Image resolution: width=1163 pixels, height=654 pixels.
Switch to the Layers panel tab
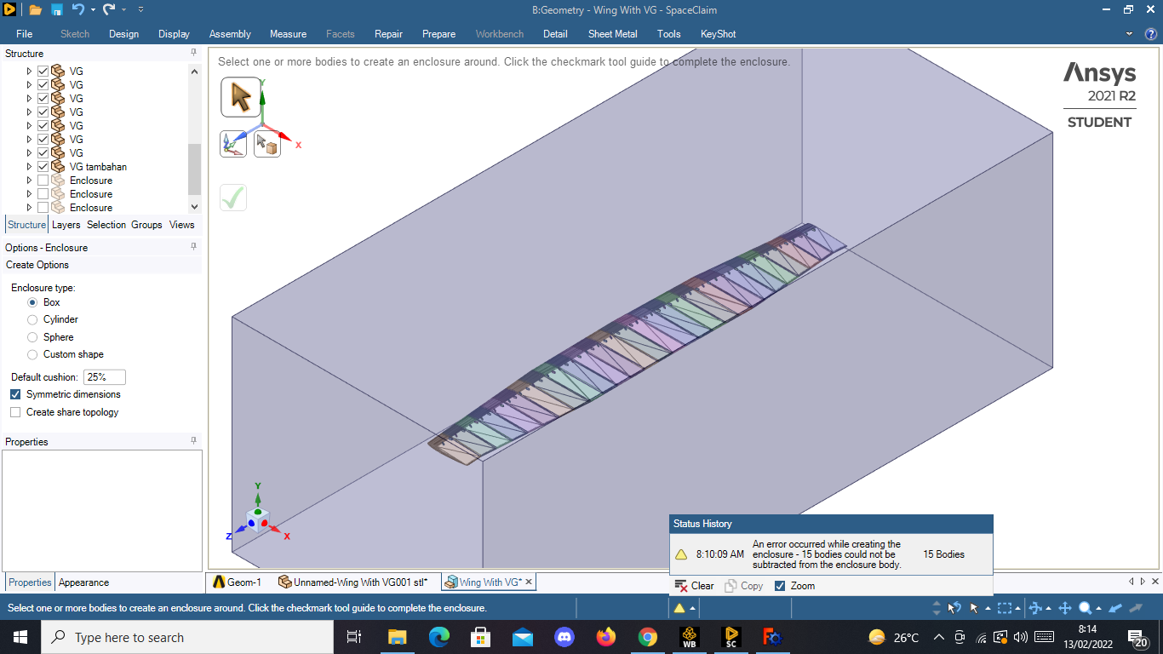click(x=66, y=225)
